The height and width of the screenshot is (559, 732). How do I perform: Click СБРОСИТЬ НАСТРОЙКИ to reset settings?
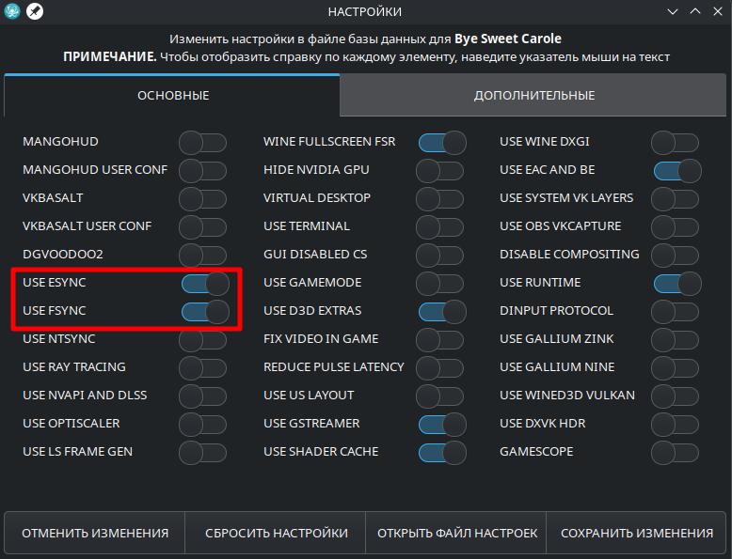(x=276, y=533)
